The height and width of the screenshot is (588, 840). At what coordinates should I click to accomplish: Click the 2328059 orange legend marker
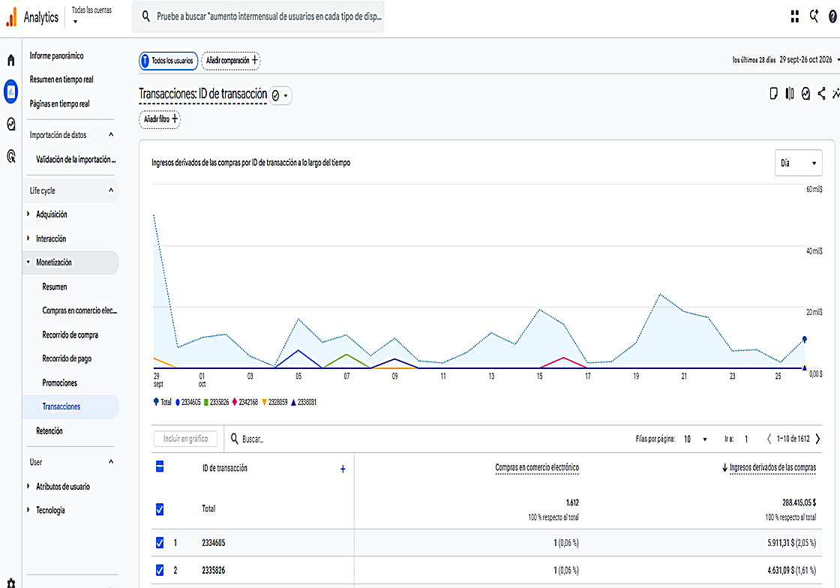264,402
